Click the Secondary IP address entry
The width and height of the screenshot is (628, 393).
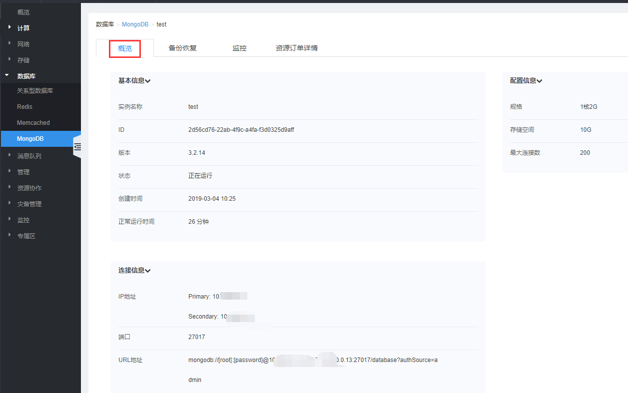[x=222, y=317]
